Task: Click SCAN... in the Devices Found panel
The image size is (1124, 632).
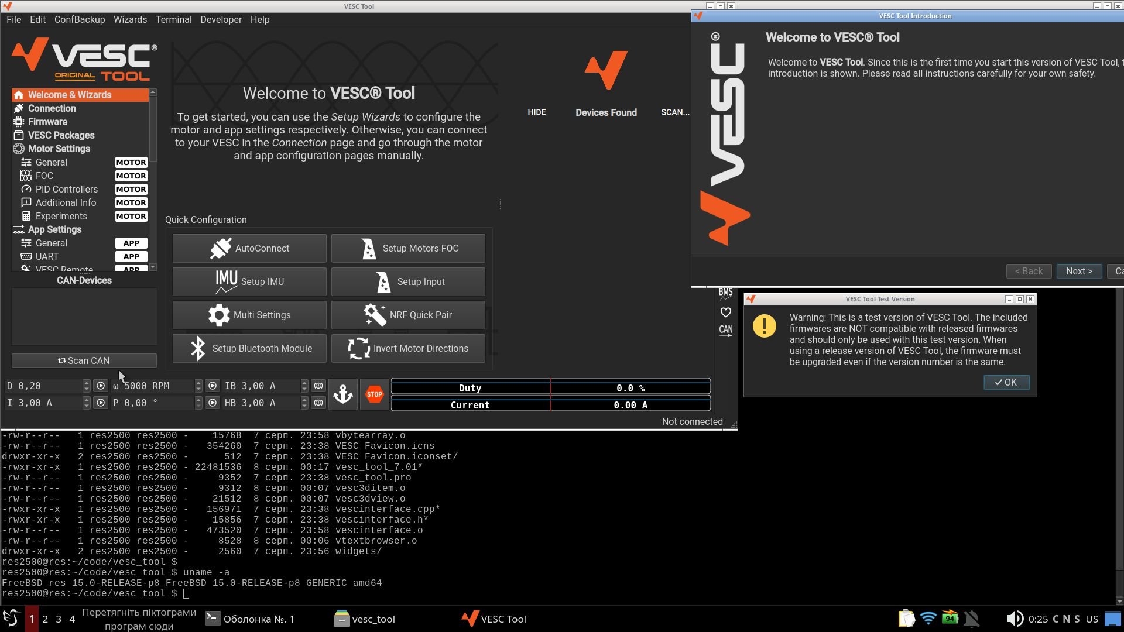Action: click(675, 112)
